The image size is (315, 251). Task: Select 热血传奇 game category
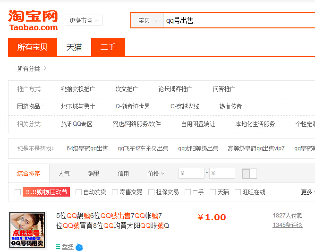230,106
